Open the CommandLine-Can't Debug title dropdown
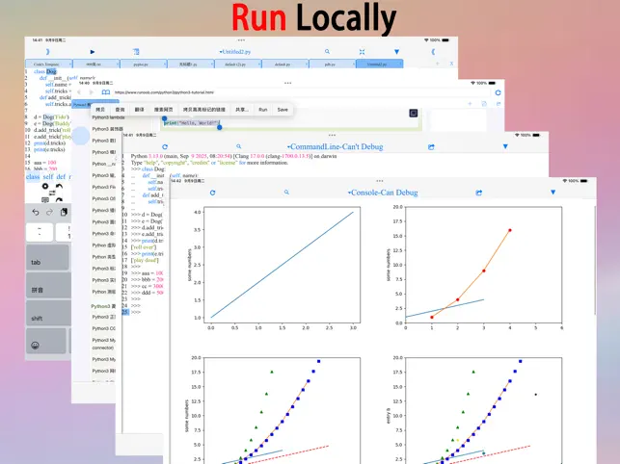The height and width of the screenshot is (464, 620). 336,147
